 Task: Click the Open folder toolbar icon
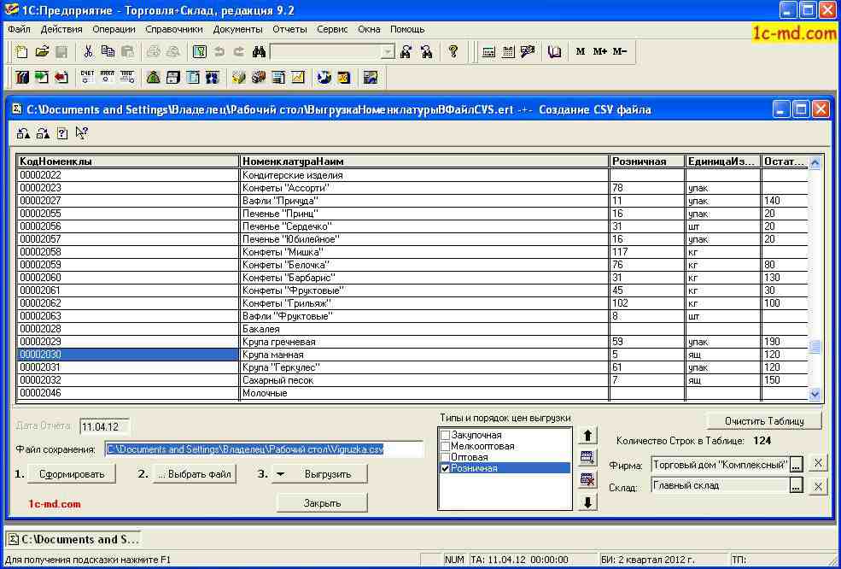42,52
